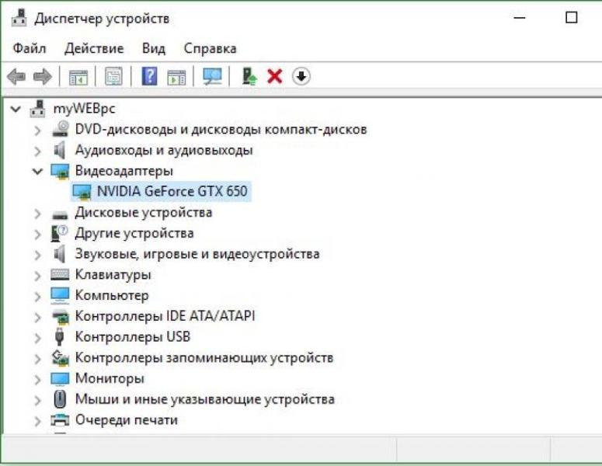Click the blue Help question-mark icon
Viewport: 602px width, 466px height.
(x=149, y=76)
